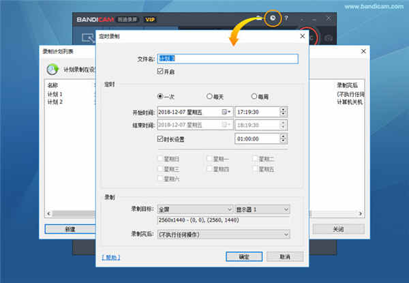Image resolution: width=409 pixels, height=283 pixels.
Task: Click schedule list scrollbar right arrow
Action: pyautogui.click(x=361, y=213)
